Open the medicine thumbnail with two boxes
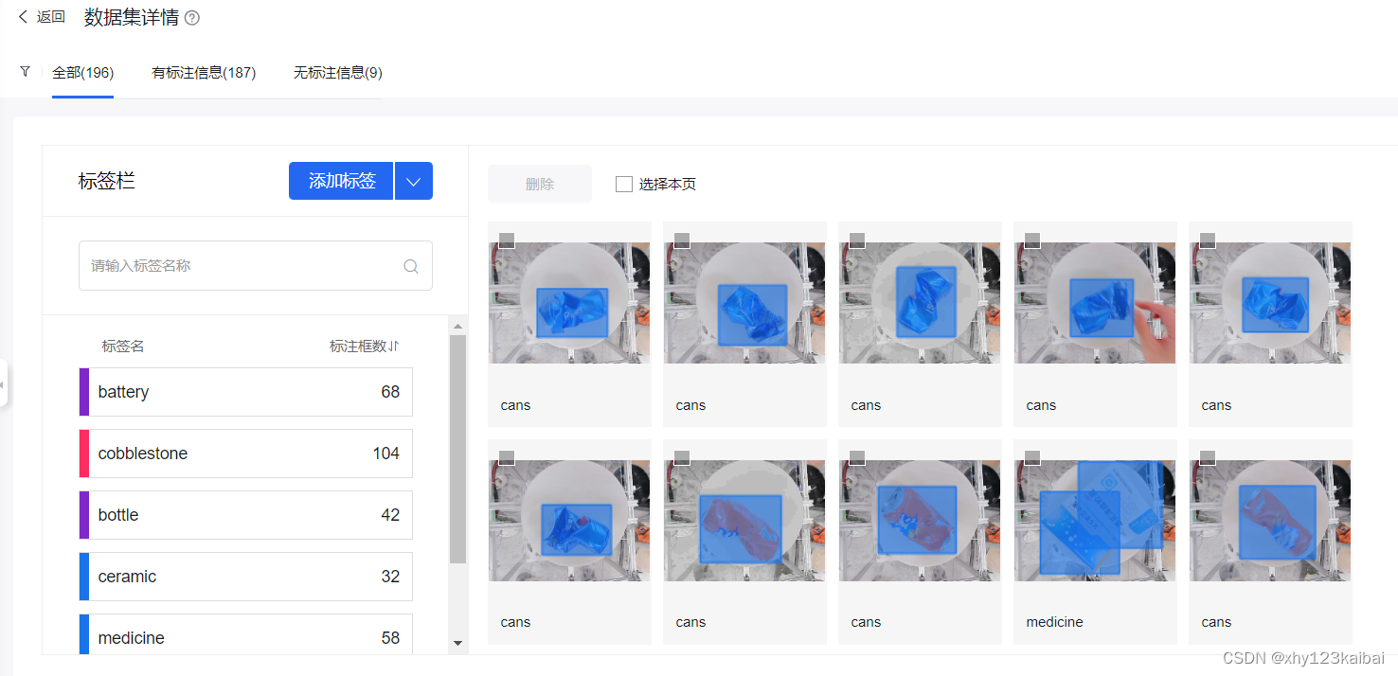 click(1095, 521)
